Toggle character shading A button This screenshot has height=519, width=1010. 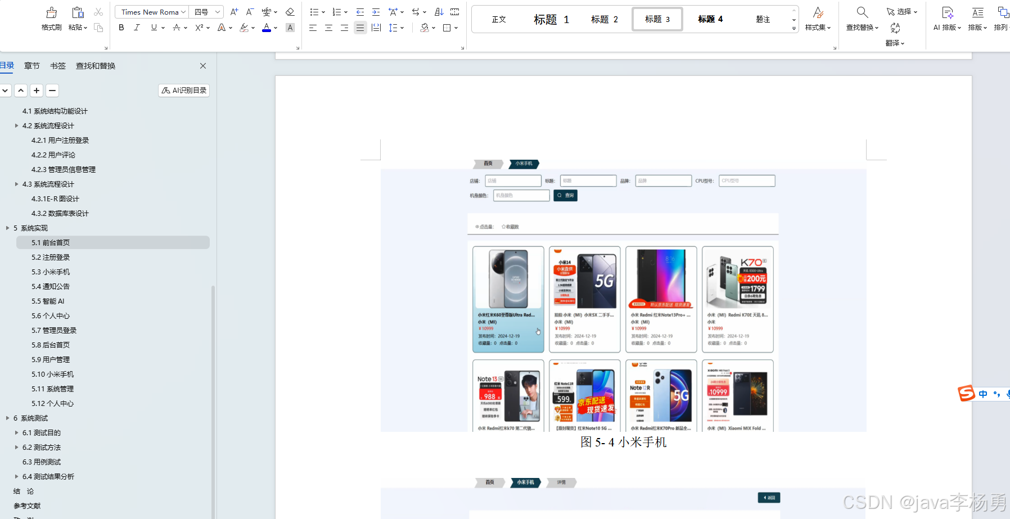click(290, 28)
